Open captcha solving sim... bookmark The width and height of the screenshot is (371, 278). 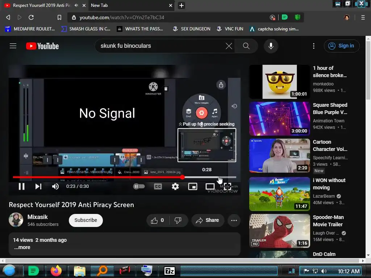click(x=274, y=29)
